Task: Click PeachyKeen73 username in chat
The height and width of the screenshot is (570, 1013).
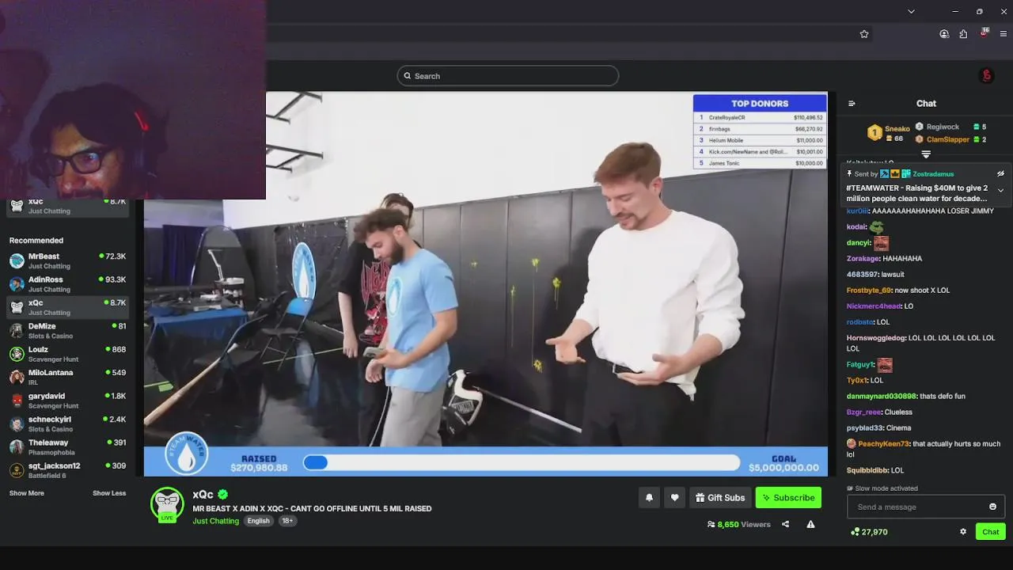Action: pyautogui.click(x=883, y=444)
